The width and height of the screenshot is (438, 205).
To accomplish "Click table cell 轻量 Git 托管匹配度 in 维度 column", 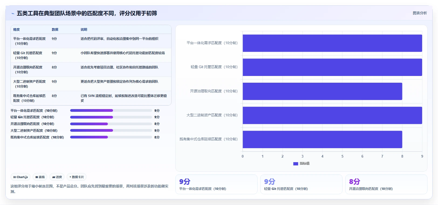I will [x=28, y=55].
